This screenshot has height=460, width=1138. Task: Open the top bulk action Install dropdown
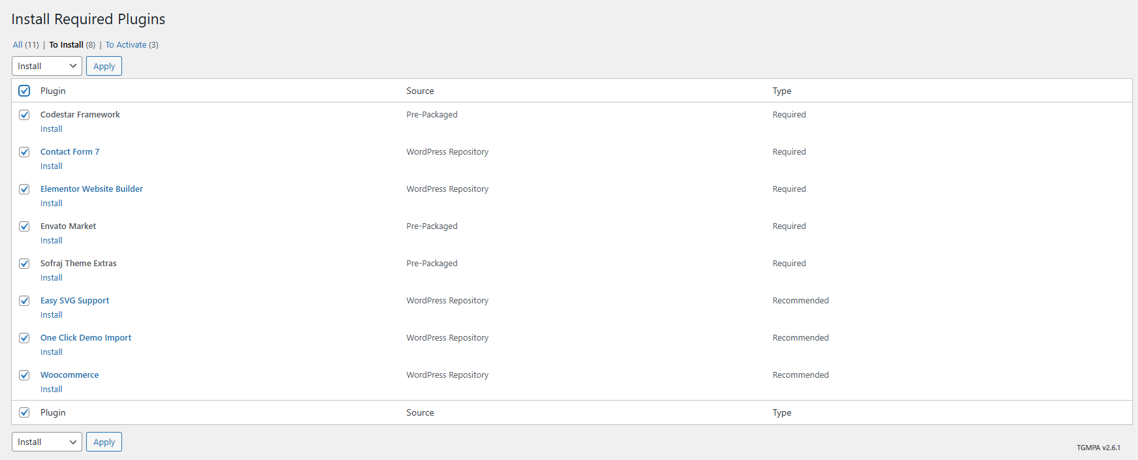pyautogui.click(x=47, y=66)
